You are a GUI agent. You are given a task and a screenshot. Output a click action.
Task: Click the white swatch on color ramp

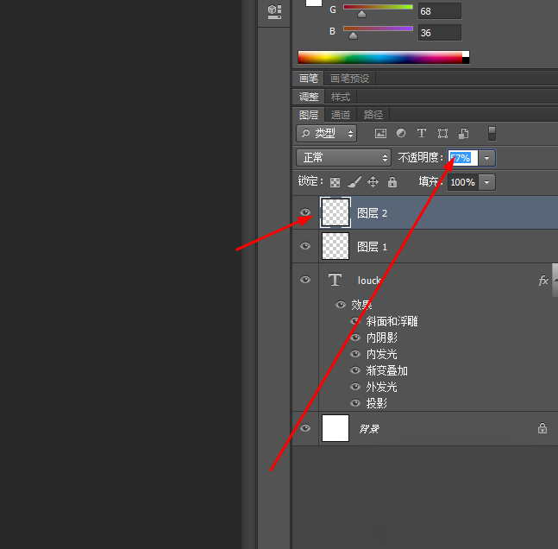point(466,54)
